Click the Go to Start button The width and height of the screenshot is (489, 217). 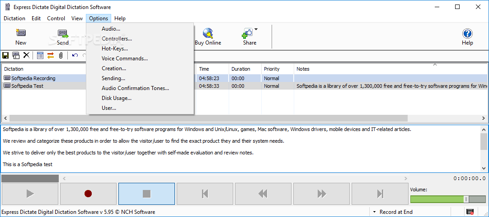point(205,194)
